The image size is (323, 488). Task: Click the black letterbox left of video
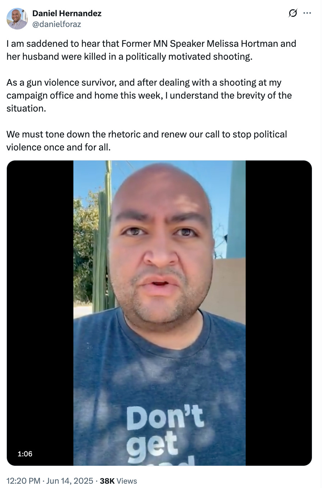pos(40,313)
